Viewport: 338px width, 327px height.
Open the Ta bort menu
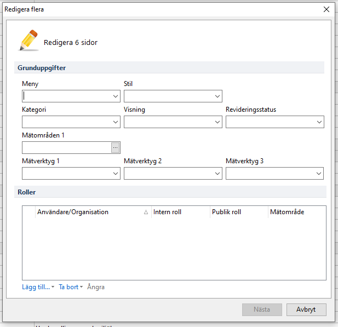tap(70, 287)
